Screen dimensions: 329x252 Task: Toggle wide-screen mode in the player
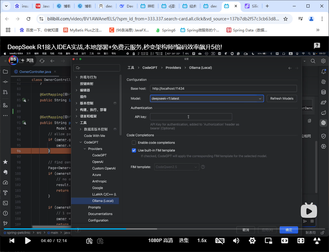click(x=285, y=241)
